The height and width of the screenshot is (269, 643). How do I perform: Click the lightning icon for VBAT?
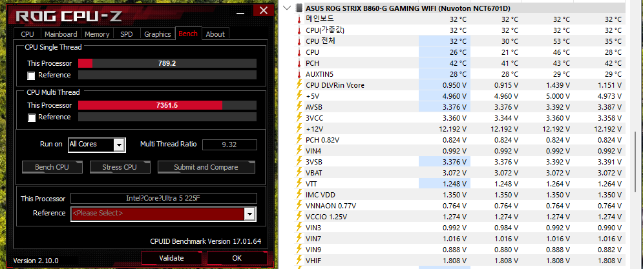tap(299, 172)
